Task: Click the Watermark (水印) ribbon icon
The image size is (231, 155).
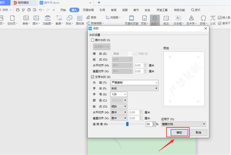Action: [x=155, y=19]
